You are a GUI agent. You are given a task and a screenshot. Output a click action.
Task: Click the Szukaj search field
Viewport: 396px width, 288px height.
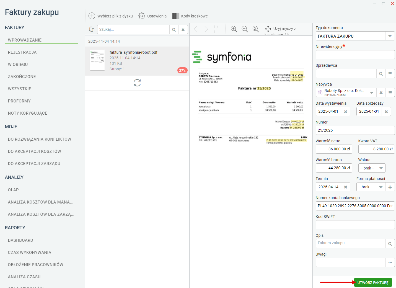point(133,30)
